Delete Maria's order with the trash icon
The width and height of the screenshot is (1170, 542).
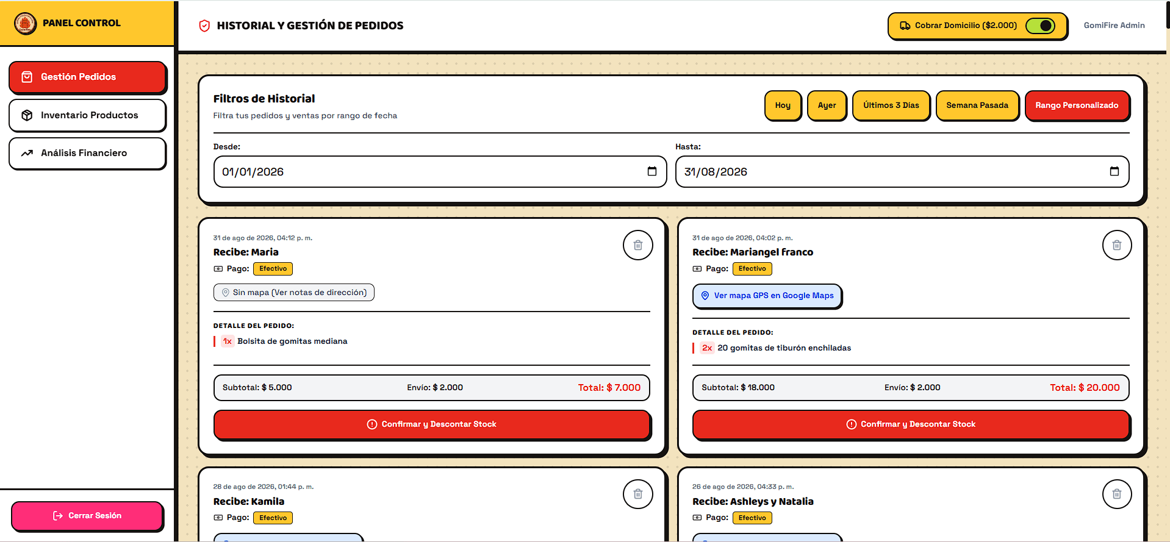tap(637, 245)
